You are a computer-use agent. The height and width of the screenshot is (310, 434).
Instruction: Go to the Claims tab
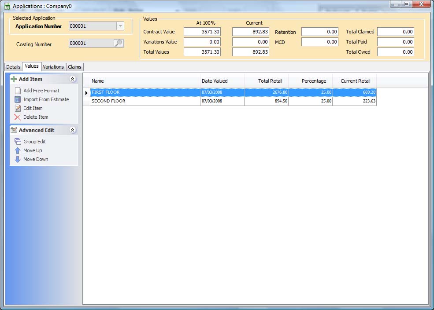point(74,67)
